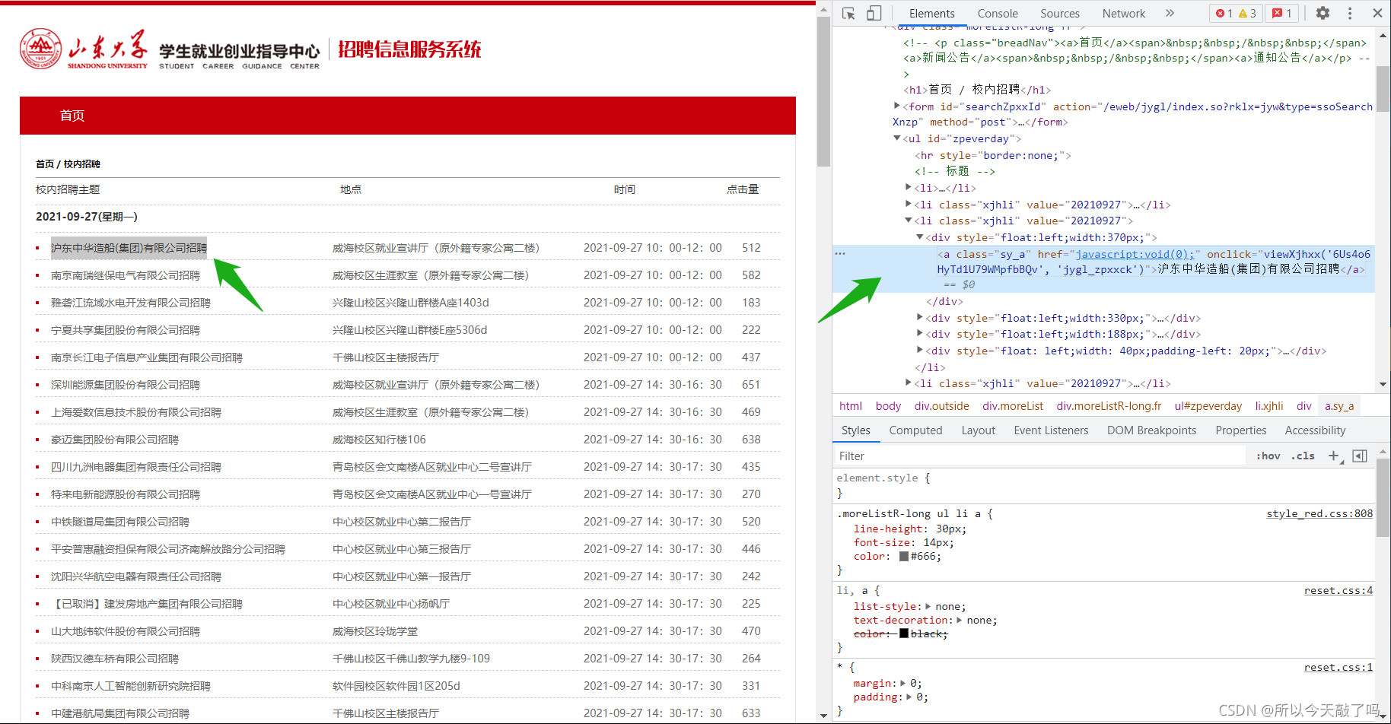Select the a.sy_a breadcrumb item

click(1339, 406)
